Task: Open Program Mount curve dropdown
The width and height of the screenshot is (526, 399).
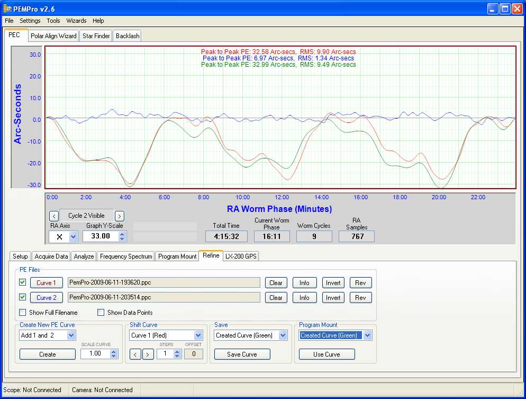Action: [368, 335]
